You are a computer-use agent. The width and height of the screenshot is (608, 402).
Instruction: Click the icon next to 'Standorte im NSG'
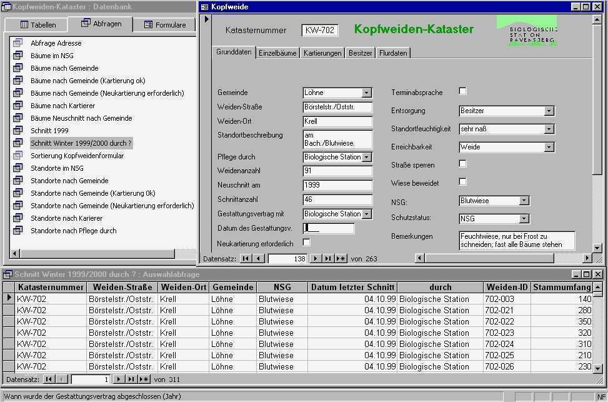18,168
